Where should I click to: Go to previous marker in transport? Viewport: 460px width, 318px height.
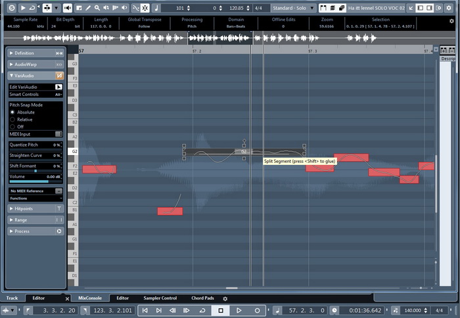145,310
